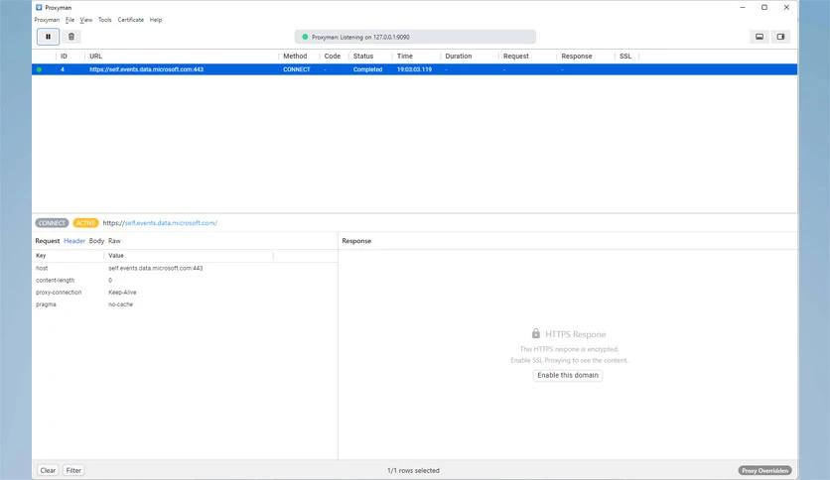
Task: Clear sessions with the trash icon
Action: [71, 37]
